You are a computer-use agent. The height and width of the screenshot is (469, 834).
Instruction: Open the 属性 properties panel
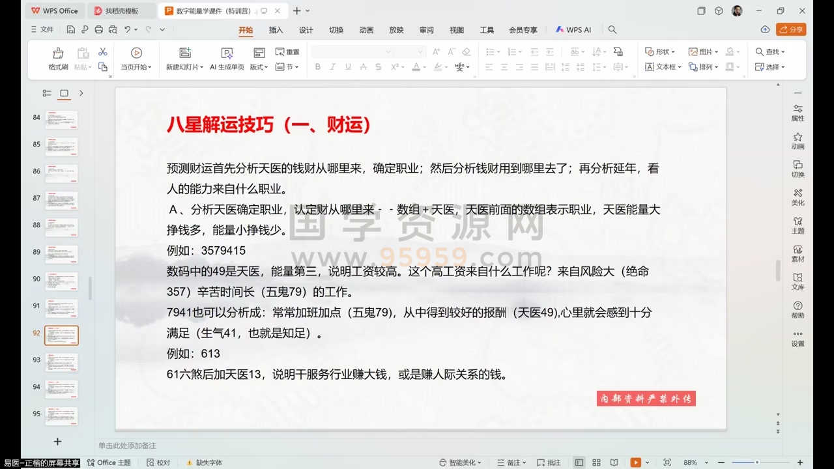tap(798, 113)
